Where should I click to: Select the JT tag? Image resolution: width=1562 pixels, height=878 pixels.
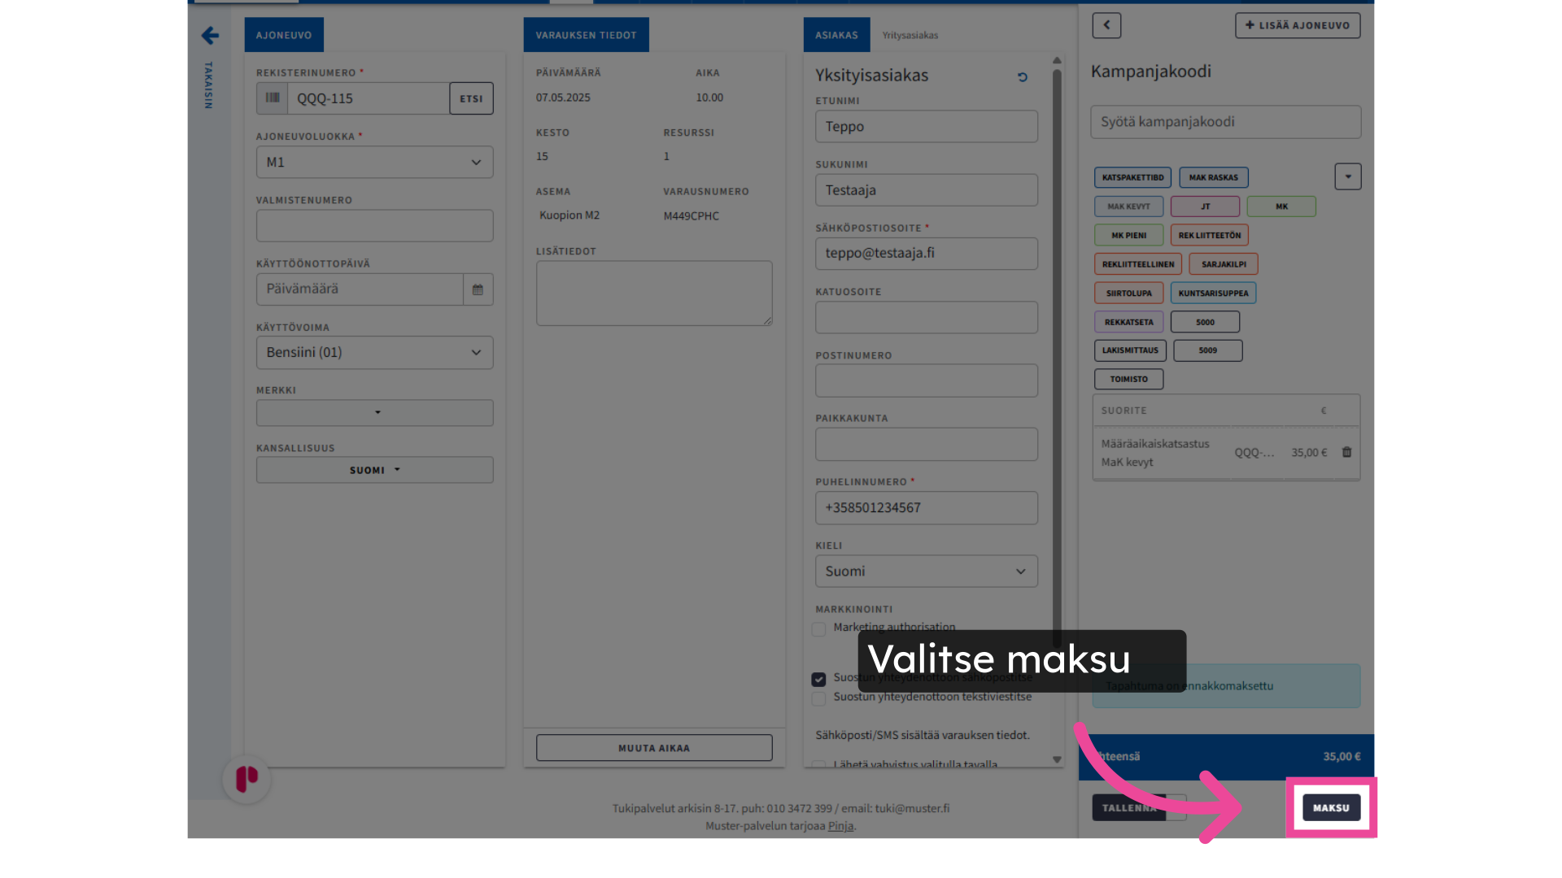(1205, 206)
